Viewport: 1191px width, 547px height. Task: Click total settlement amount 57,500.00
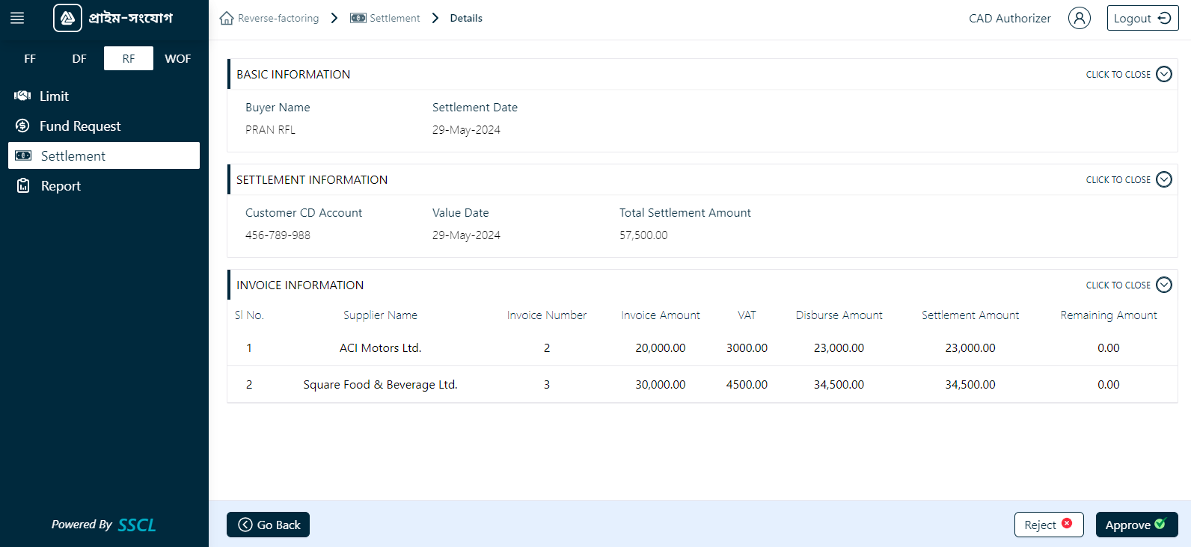tap(643, 235)
